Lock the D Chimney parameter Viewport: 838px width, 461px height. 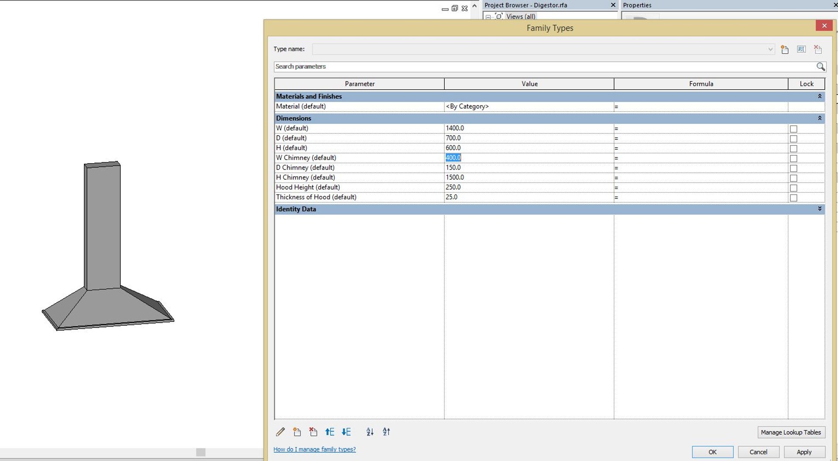[793, 168]
